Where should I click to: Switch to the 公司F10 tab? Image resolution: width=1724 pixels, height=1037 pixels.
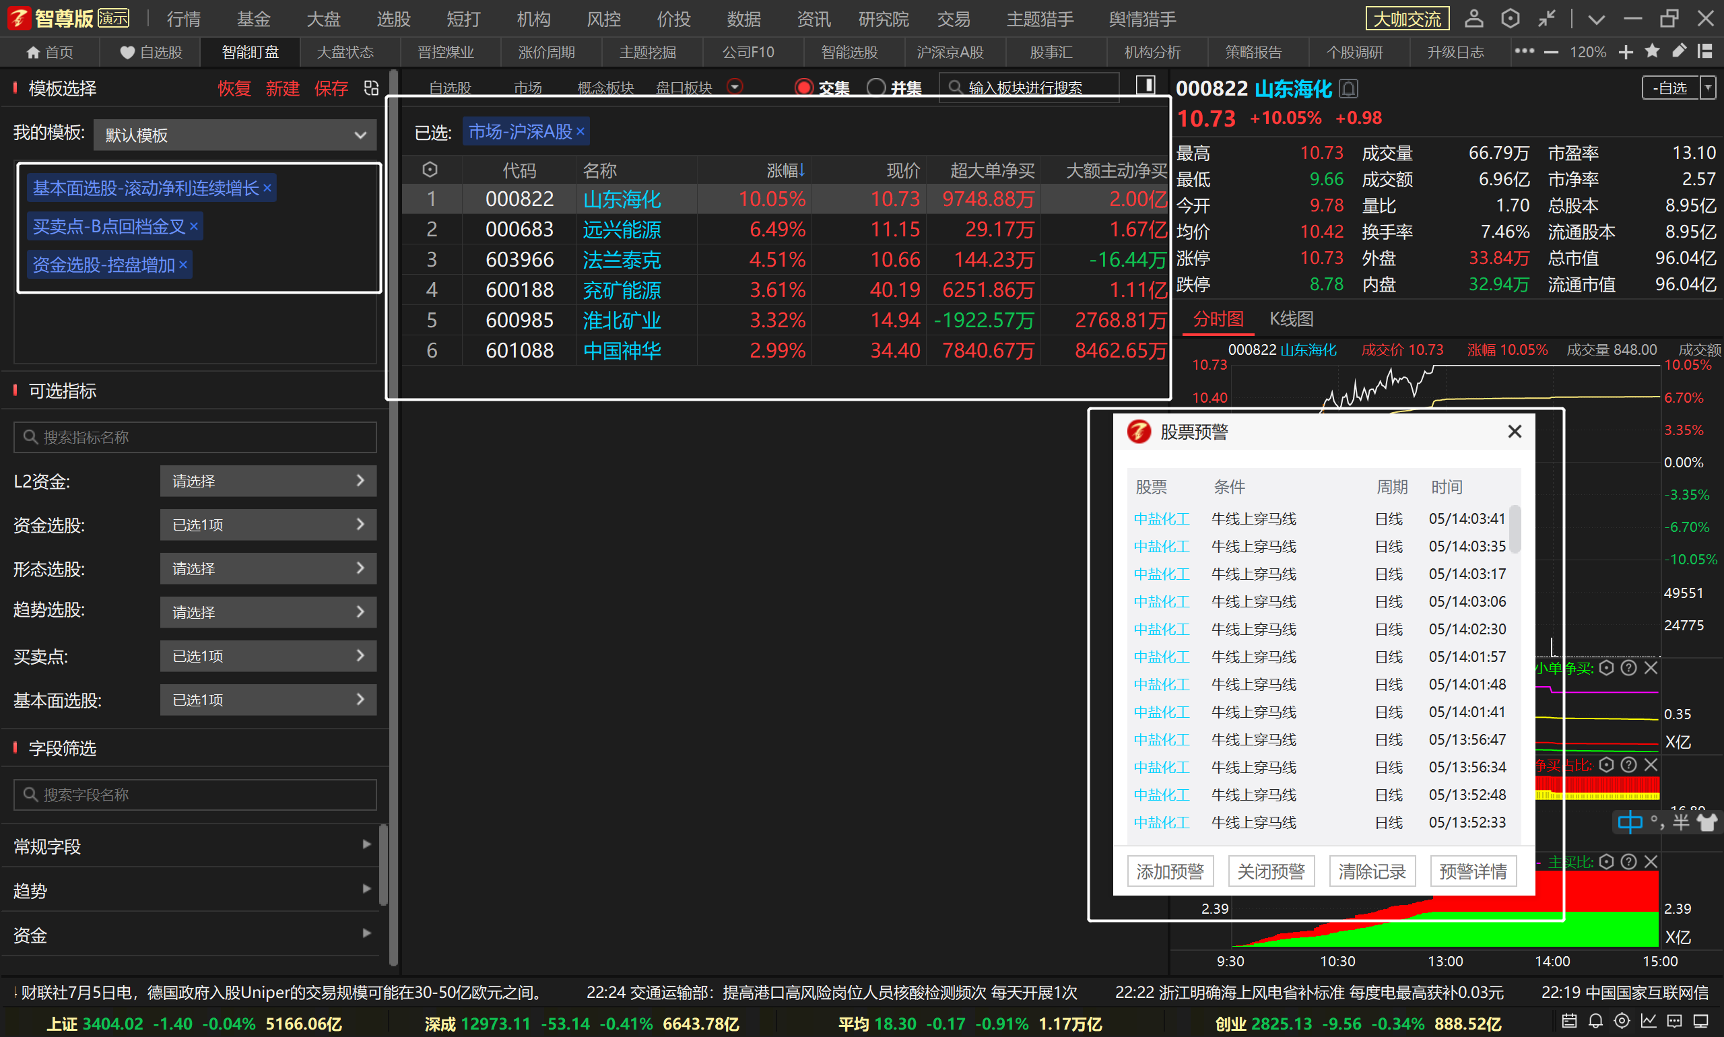click(x=748, y=53)
